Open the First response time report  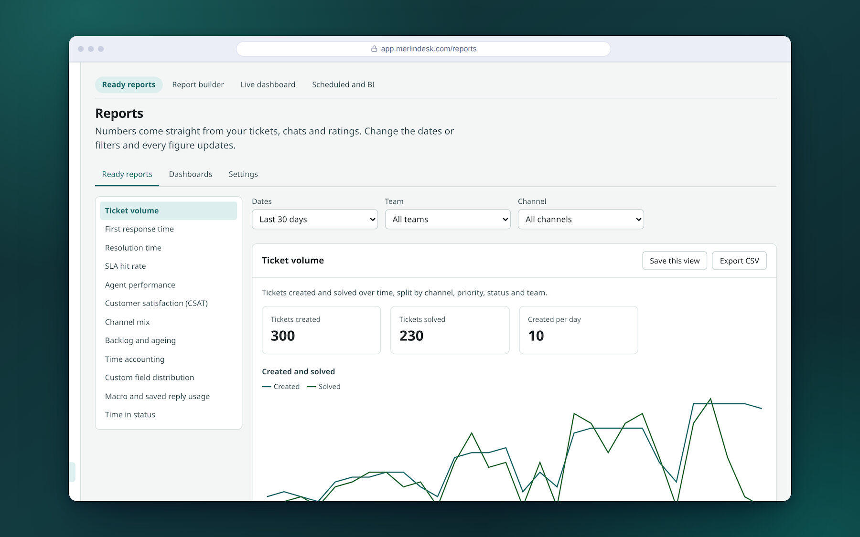pyautogui.click(x=169, y=229)
